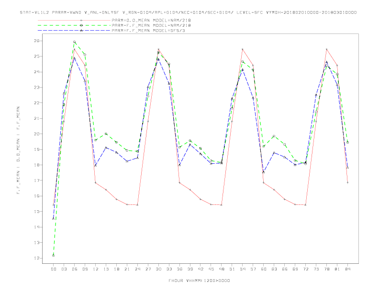Click red plus marker at hour 24
This screenshot has width=379, height=293.
(137, 205)
